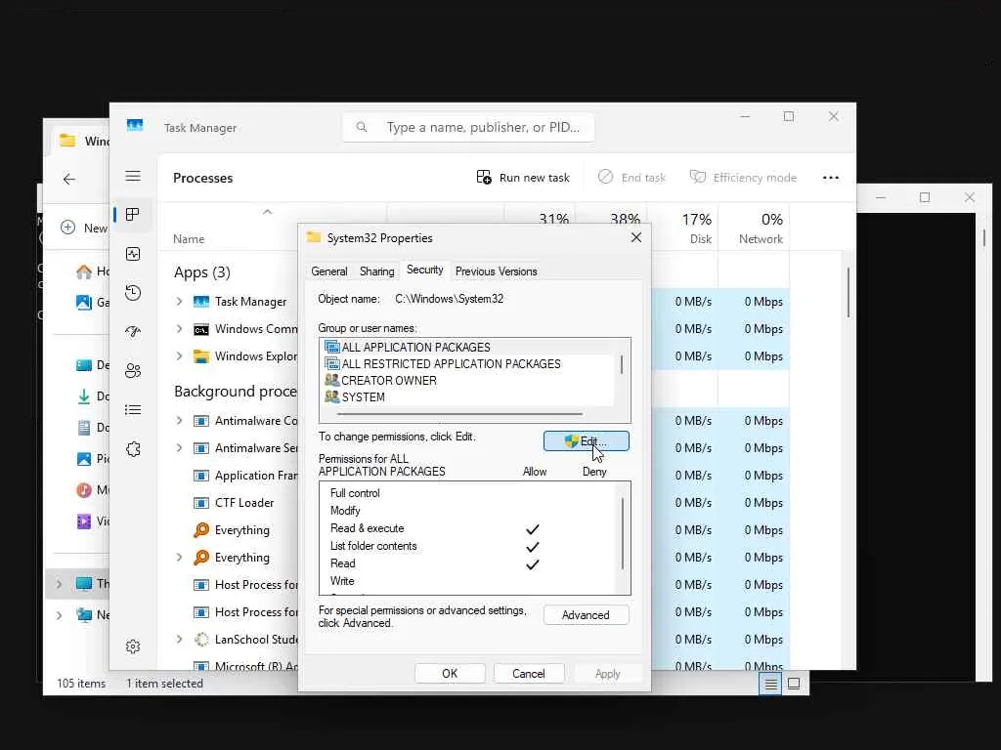
Task: Click the Edit permissions button
Action: point(587,440)
